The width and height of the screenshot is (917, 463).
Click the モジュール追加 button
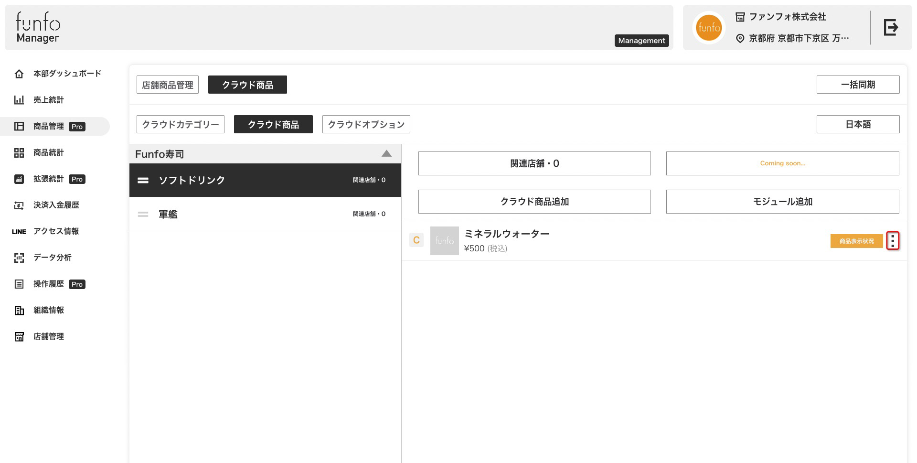point(782,202)
